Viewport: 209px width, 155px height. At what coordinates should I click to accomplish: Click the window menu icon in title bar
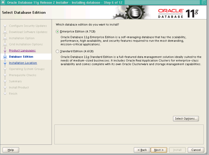[3, 2]
